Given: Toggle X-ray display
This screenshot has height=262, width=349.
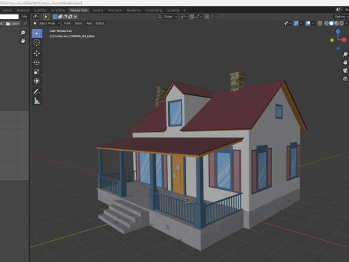Looking at the screenshot, I should pos(320,23).
